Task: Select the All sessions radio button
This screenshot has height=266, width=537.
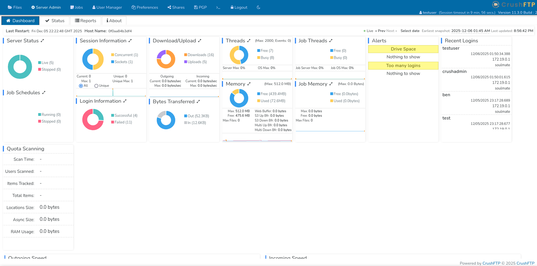Action: coord(81,86)
